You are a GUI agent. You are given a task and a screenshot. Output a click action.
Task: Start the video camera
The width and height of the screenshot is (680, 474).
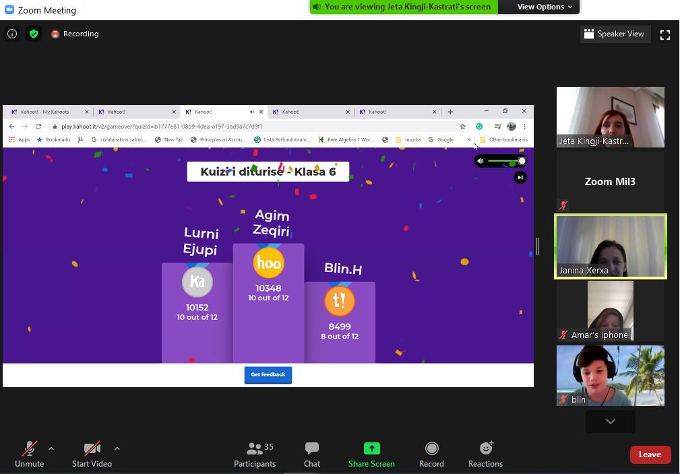click(x=92, y=454)
